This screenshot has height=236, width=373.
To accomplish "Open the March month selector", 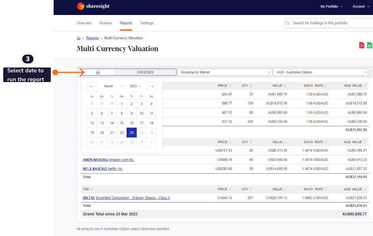I will (113, 86).
